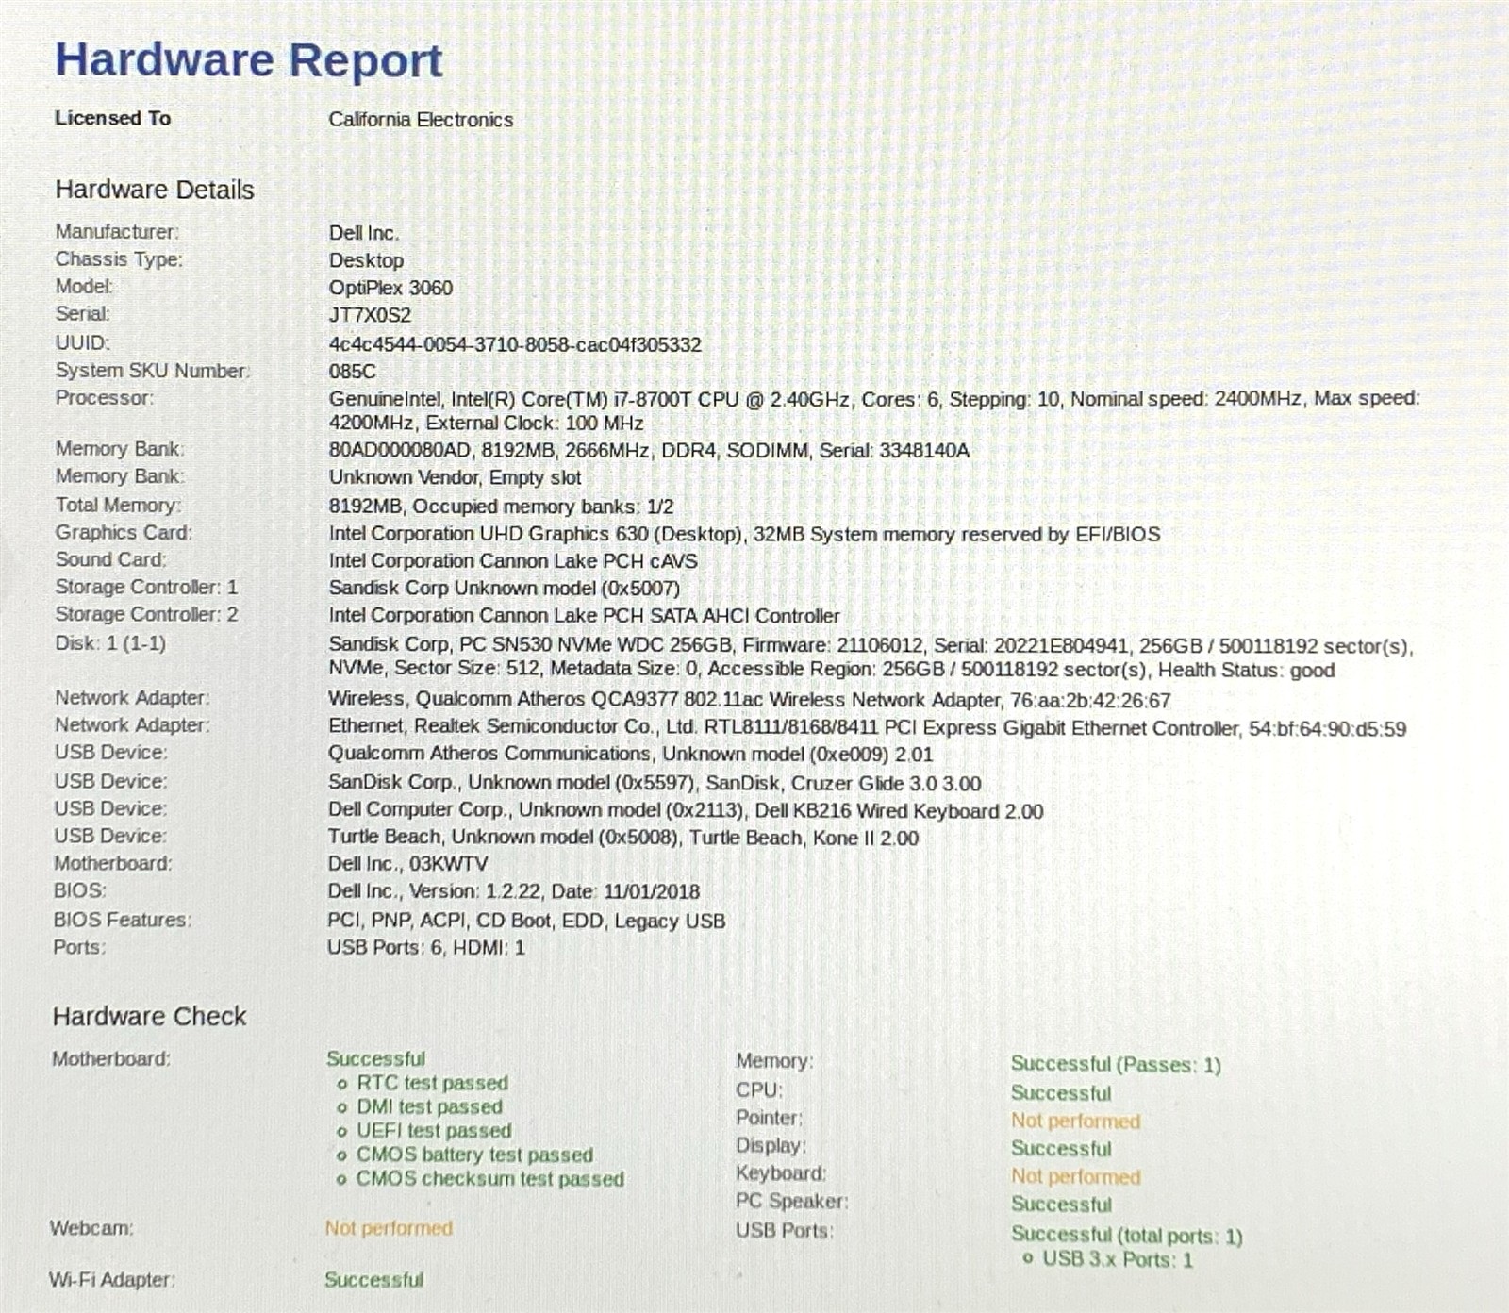Select the Cannon Lake PCH SATA AHCI Controller

(x=584, y=615)
